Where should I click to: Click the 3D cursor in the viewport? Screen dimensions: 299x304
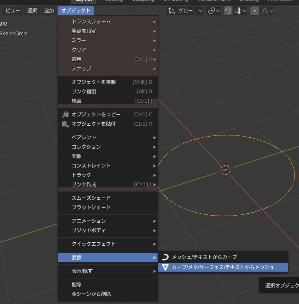225,170
